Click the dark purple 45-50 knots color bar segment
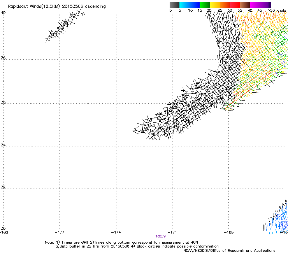Viewport: 288px width, 253px height. click(x=266, y=5)
